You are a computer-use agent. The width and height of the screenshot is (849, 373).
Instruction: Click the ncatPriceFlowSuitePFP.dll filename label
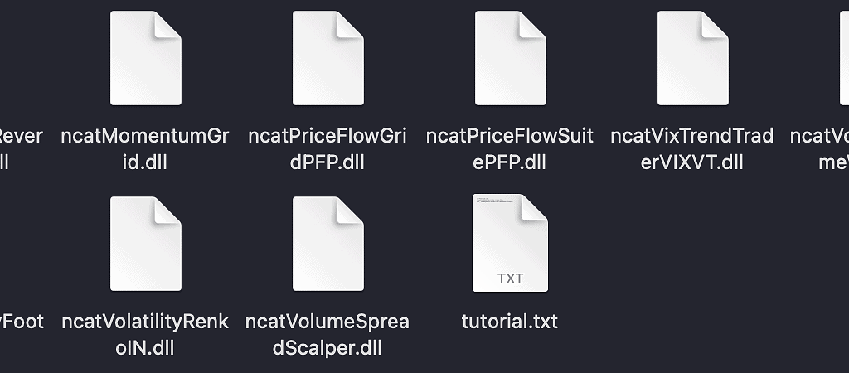510,148
